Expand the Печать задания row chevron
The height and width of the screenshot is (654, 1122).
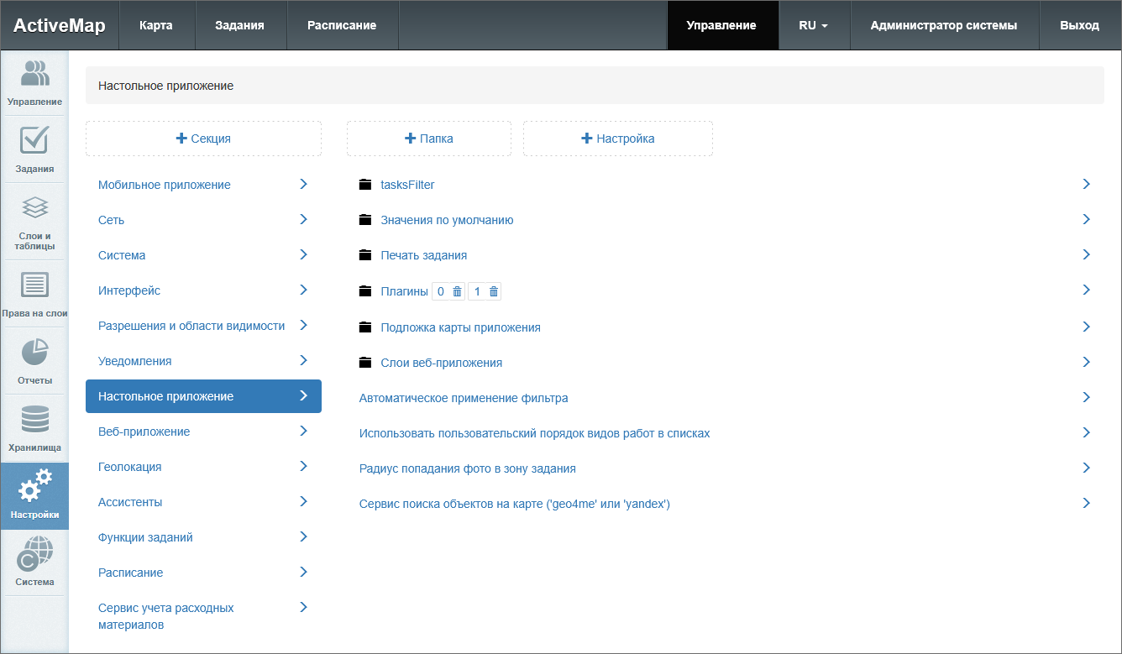[x=1086, y=254]
